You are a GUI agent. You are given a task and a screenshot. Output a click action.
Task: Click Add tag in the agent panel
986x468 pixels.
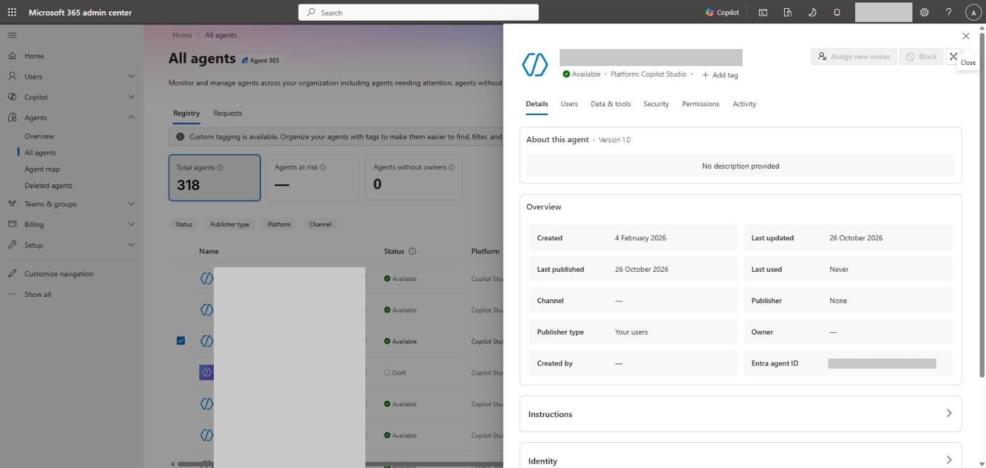pos(720,75)
